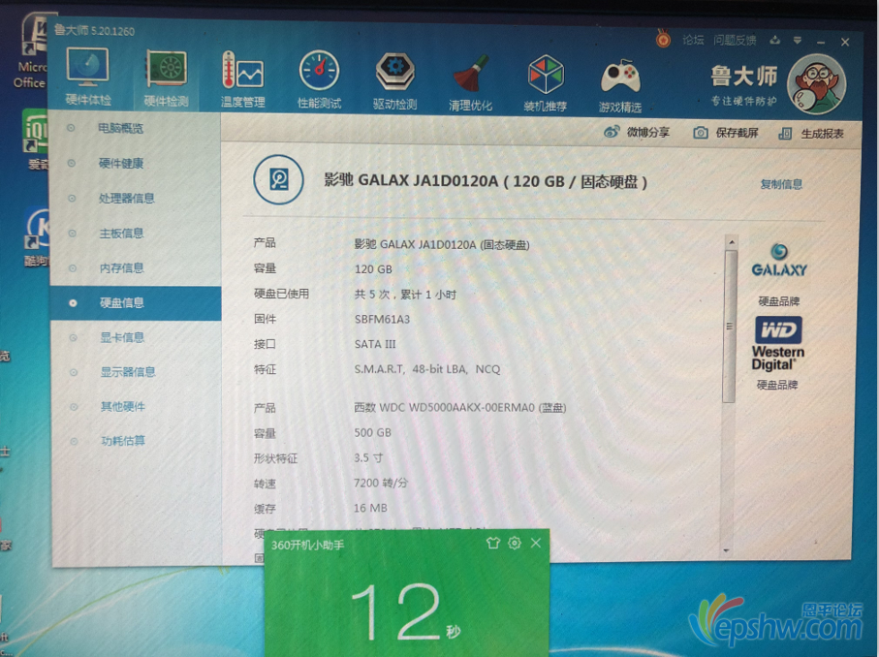
Task: Open 问题反馈 feedback link
Action: (735, 41)
